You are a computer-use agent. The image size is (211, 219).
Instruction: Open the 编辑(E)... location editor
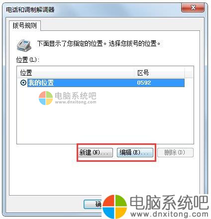(x=135, y=152)
